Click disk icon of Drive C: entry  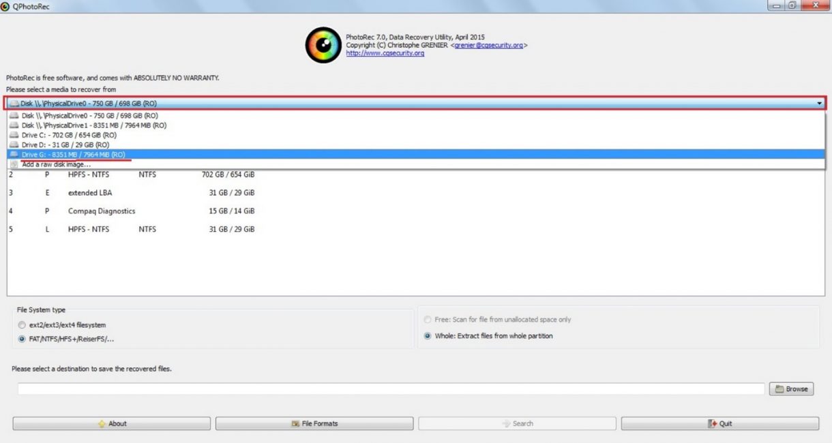click(x=14, y=135)
